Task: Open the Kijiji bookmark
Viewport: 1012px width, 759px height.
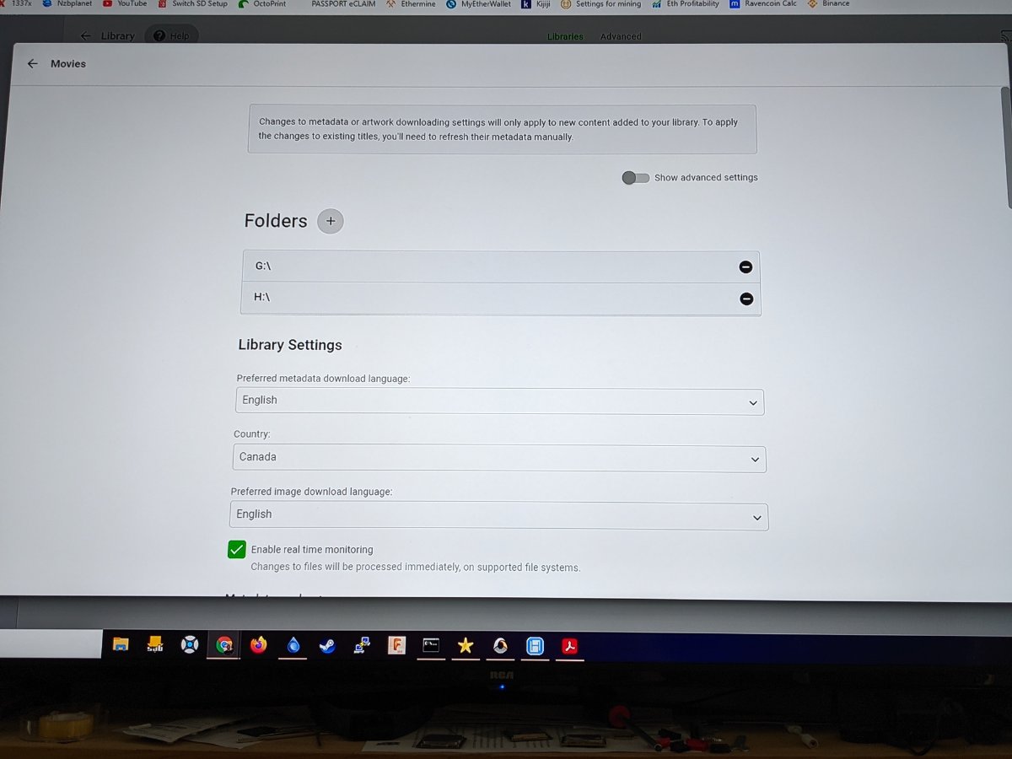Action: (536, 4)
